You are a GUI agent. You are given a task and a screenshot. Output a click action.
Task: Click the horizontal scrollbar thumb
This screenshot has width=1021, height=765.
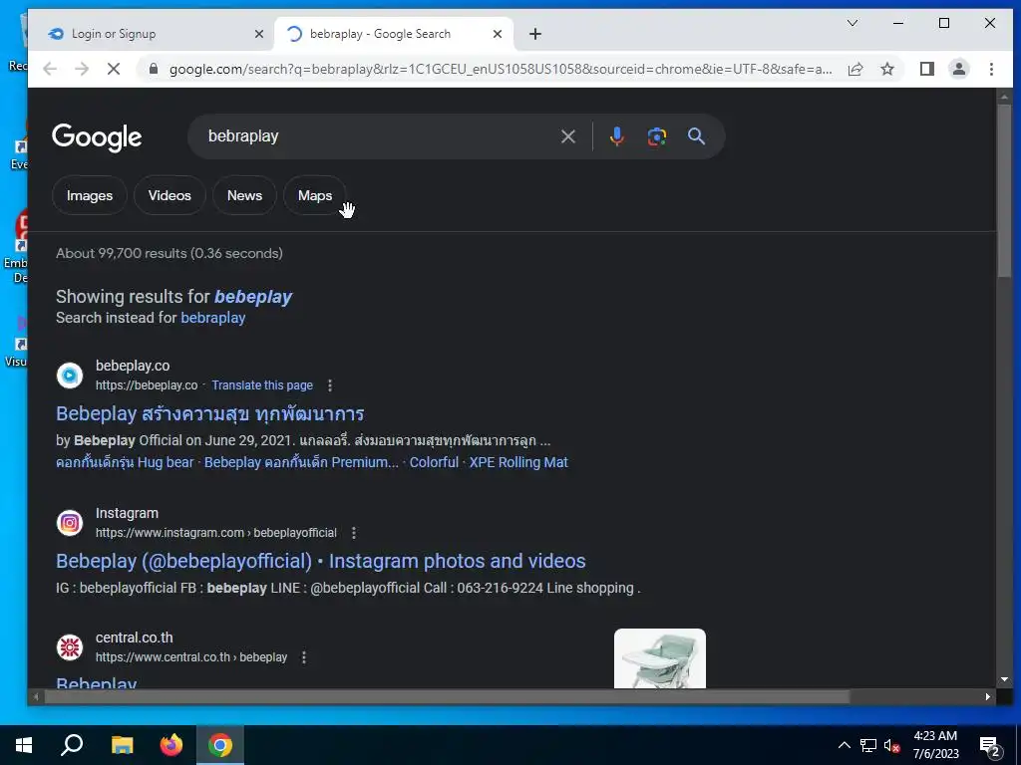pyautogui.click(x=447, y=696)
